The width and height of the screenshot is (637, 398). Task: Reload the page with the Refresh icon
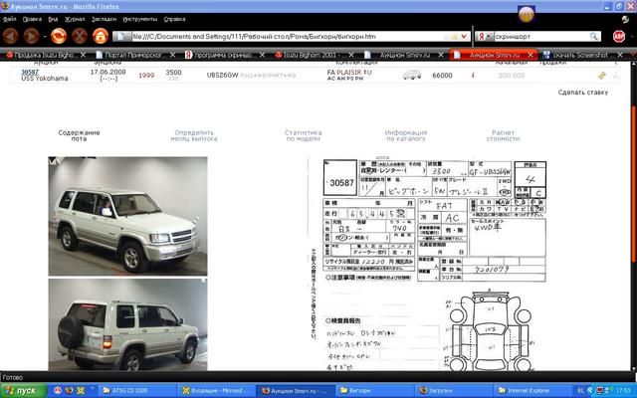(x=59, y=36)
